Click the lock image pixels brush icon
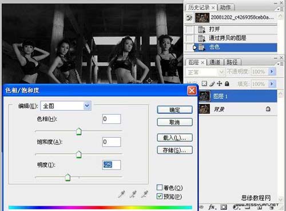The width and height of the screenshot is (286, 211). pyautogui.click(x=212, y=83)
